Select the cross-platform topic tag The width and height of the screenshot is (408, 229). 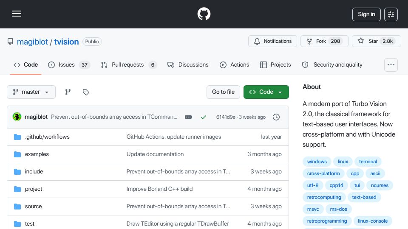click(323, 173)
